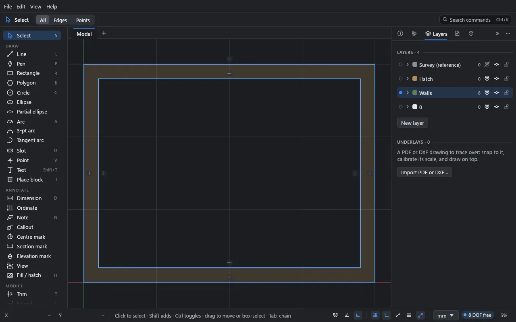Viewport: 516px width, 322px height.
Task: Open the properties sliders panel icon
Action: pos(414,34)
